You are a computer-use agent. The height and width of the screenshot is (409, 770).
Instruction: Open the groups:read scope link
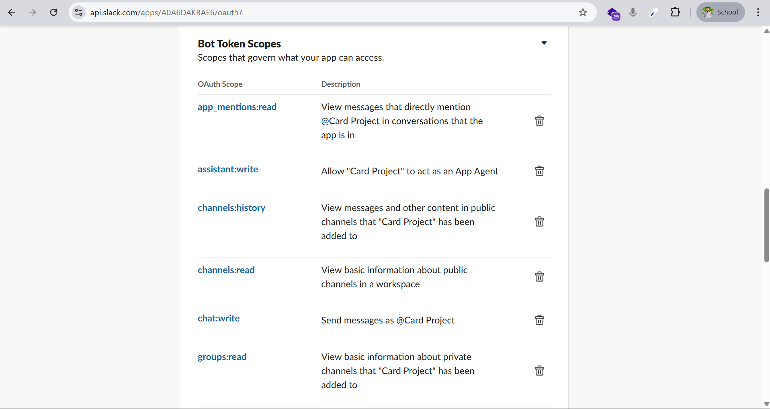point(222,357)
